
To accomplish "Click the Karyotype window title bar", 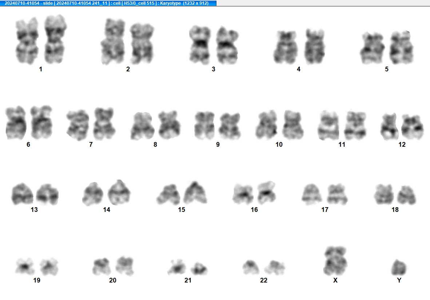I will point(108,3).
